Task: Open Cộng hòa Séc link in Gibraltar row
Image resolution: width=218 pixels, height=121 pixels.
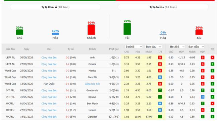Action: point(49,117)
